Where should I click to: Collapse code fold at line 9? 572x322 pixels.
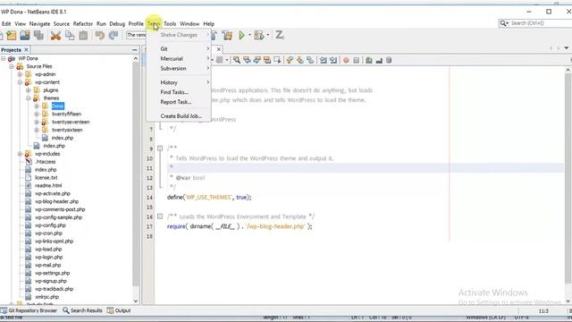pyautogui.click(x=160, y=148)
